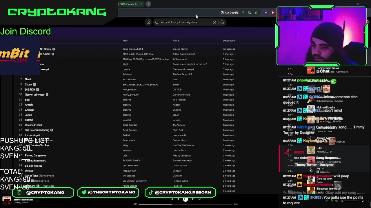
Task: Open the connect to device icon
Action: coord(337,201)
